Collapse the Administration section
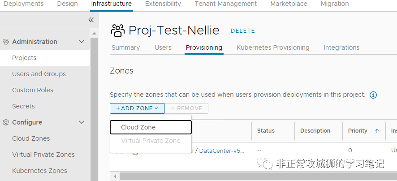Image resolution: width=397 pixels, height=181 pixels. coord(82,42)
